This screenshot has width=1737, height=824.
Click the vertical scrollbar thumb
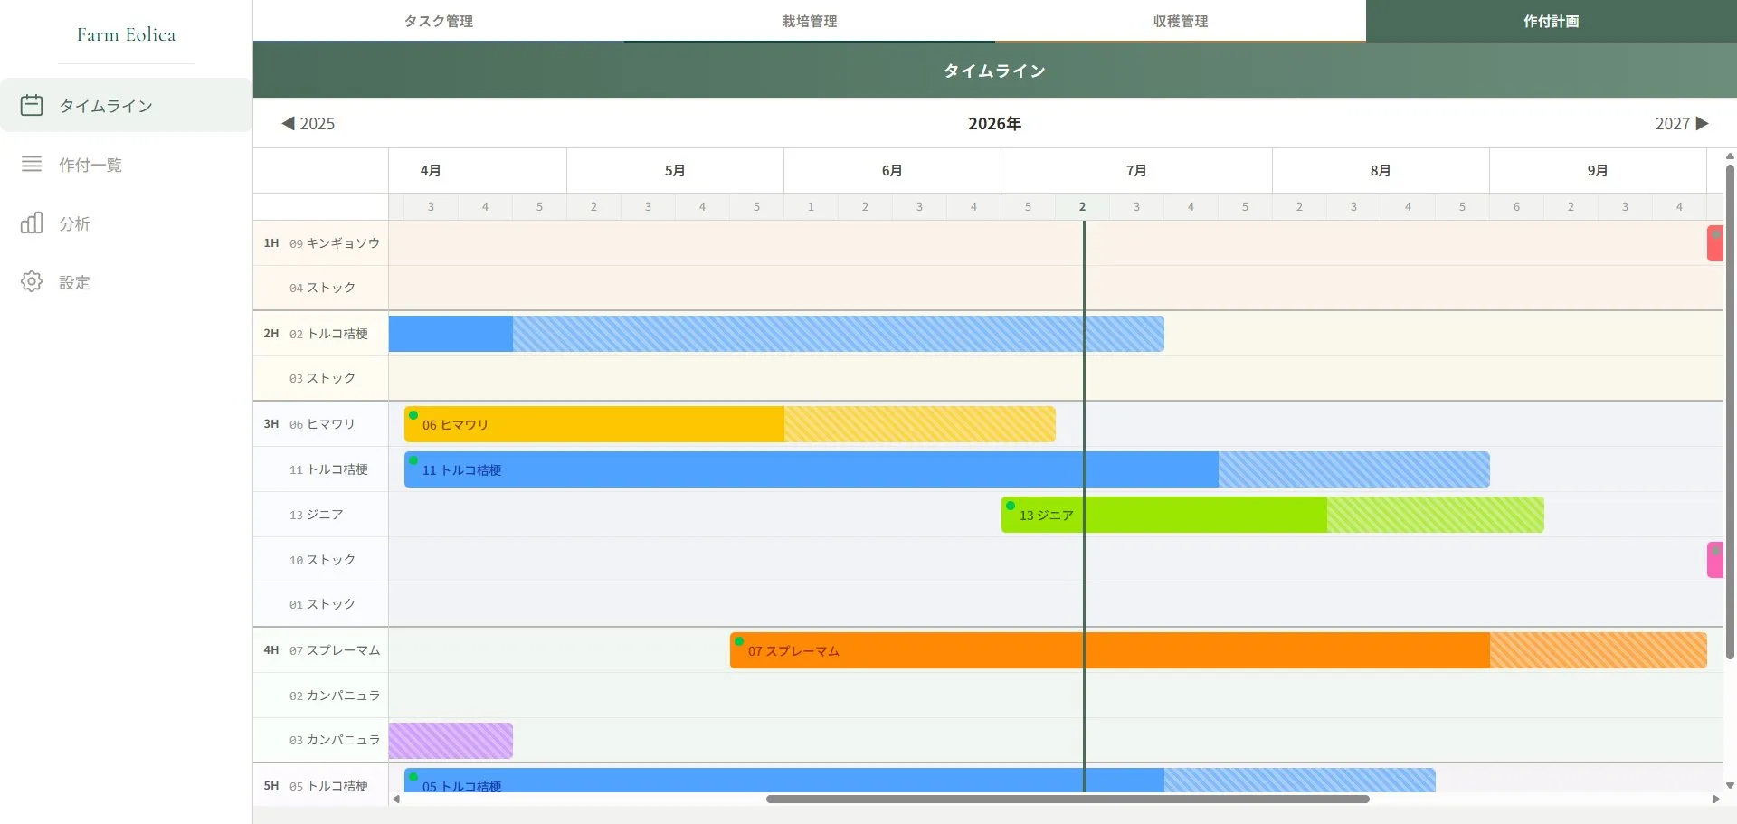tap(1730, 412)
